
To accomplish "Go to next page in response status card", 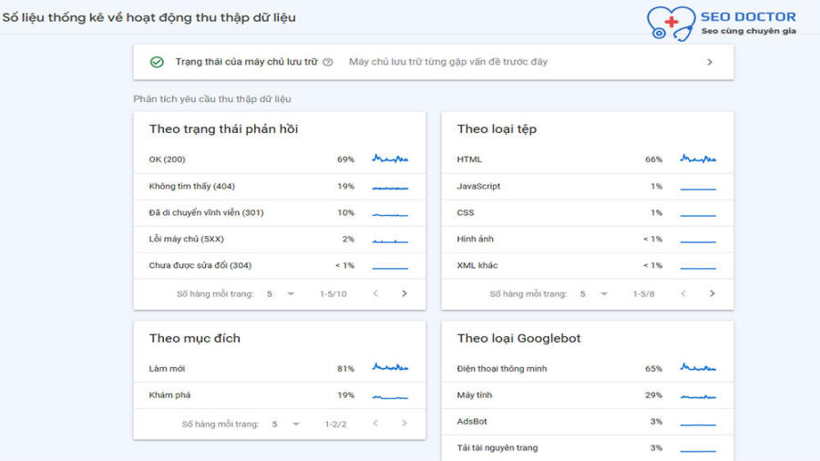I will 405,293.
